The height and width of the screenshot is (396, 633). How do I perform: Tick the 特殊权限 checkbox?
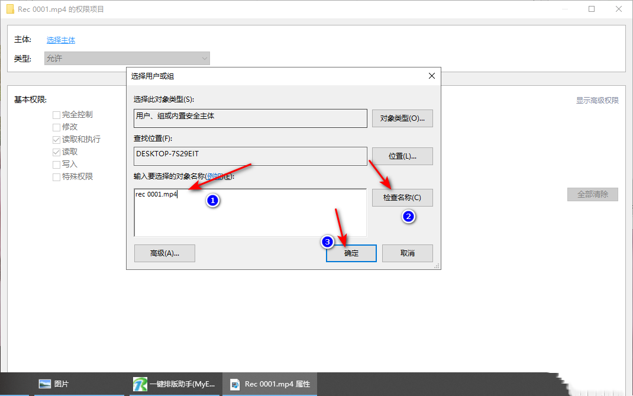[x=57, y=177]
